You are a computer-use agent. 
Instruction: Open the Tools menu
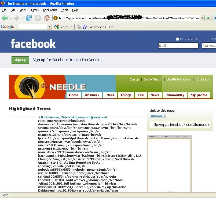(x=65, y=10)
